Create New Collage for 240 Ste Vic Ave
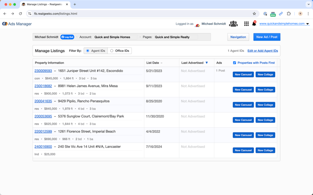Viewport: 313px width, 195px height. 265,150
